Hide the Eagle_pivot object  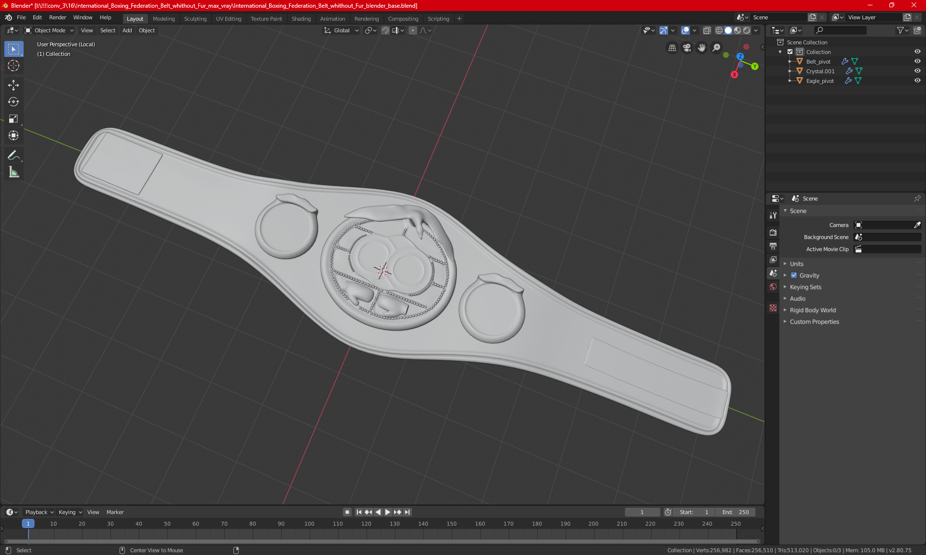917,81
